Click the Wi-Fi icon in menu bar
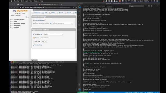Viewport: 166px width, 93px height. [129, 1]
